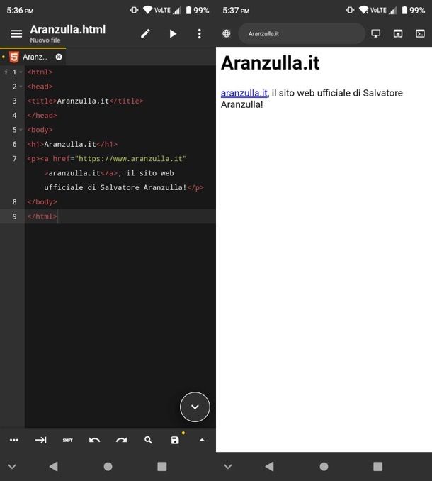This screenshot has height=481, width=432.
Task: Select the Aranz... HTML file tab
Action: [x=35, y=57]
